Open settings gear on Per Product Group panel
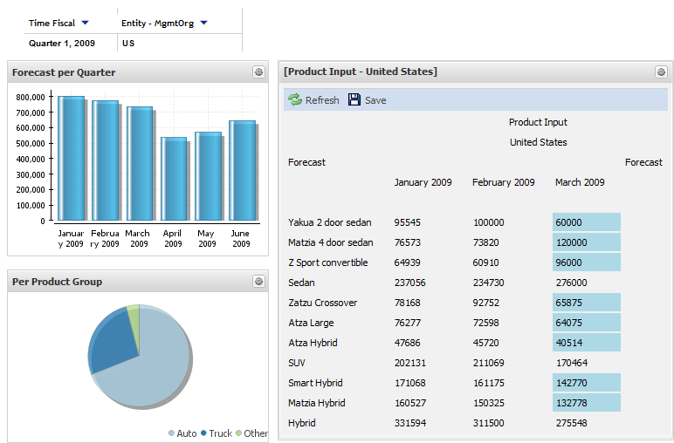The width and height of the screenshot is (674, 443). click(x=258, y=282)
